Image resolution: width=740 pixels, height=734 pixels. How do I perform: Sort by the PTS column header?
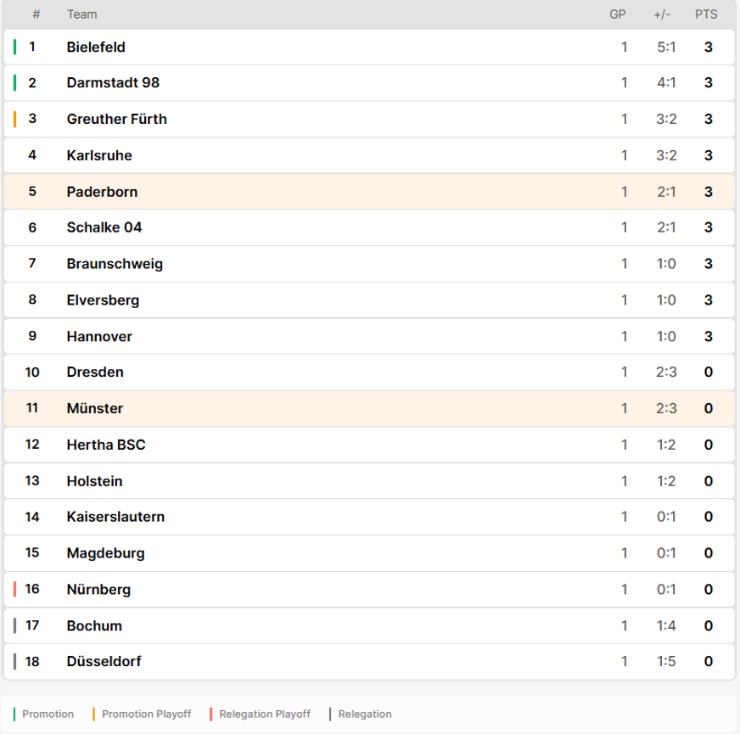[x=706, y=14]
